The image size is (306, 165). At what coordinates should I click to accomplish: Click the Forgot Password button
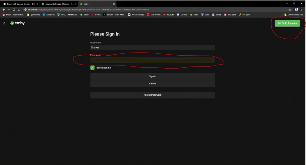coord(152,95)
